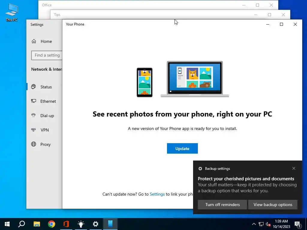Maximize the Your Phone window
The width and height of the screenshot is (307, 230).
pos(281,24)
